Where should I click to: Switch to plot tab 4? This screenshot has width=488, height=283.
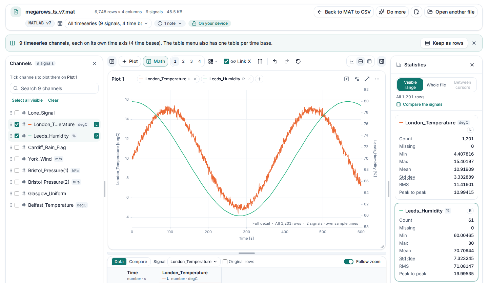[x=200, y=61]
